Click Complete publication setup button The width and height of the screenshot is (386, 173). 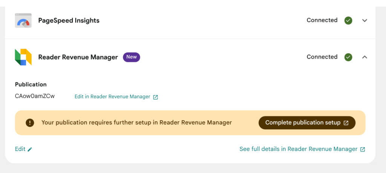(x=307, y=123)
